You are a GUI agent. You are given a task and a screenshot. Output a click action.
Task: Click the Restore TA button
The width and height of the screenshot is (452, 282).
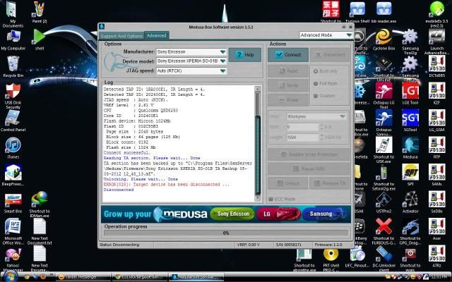click(x=330, y=183)
